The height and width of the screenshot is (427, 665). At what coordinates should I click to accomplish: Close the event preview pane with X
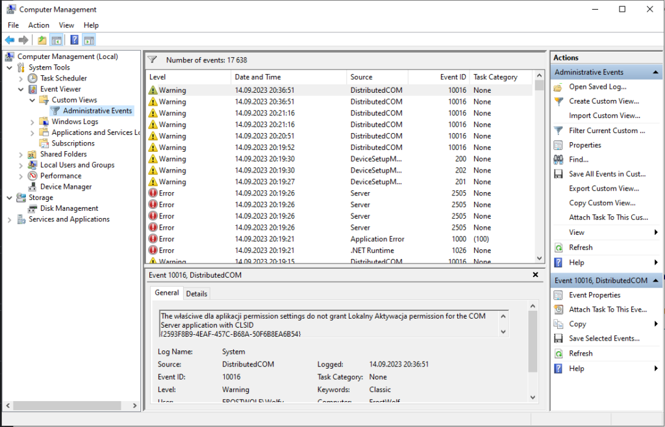[535, 275]
